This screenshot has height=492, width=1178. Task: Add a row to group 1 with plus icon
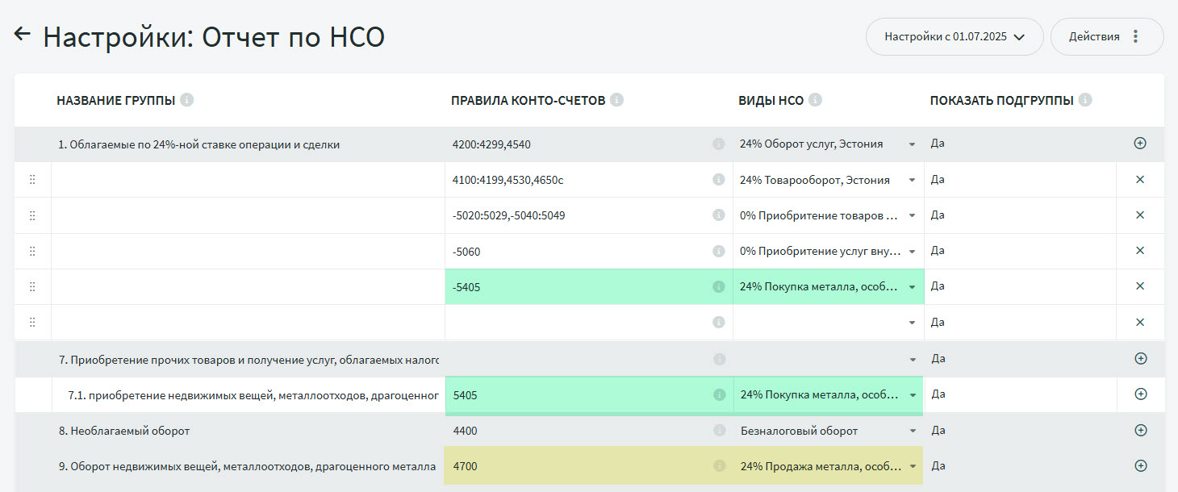[1140, 144]
